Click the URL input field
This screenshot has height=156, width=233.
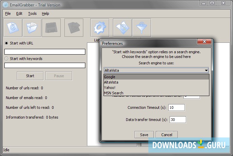[x=45, y=52]
